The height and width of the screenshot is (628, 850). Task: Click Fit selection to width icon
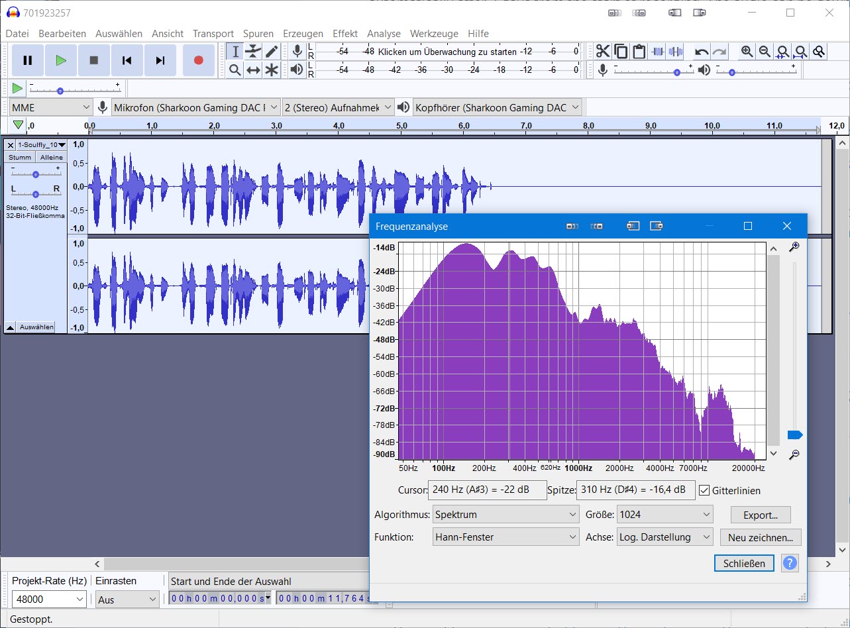783,52
